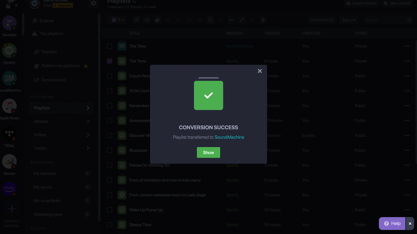The image size is (417, 234).
Task: Follow the SoundMachine link in the success dialog
Action: (229, 137)
